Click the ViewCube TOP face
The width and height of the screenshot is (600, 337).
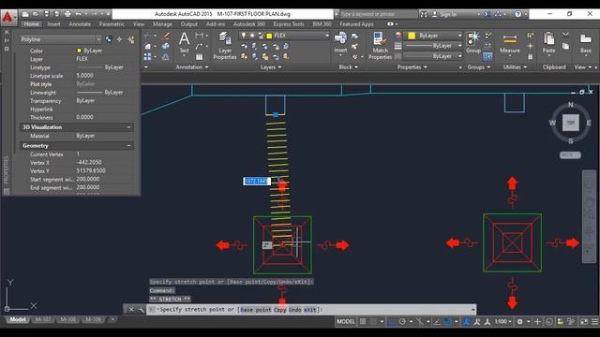coord(571,123)
